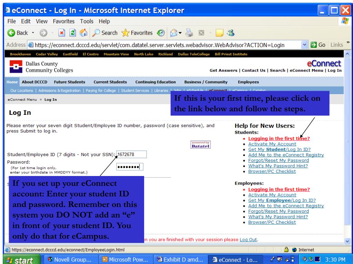Open the File menu
353x264 pixels.
(x=11, y=21)
